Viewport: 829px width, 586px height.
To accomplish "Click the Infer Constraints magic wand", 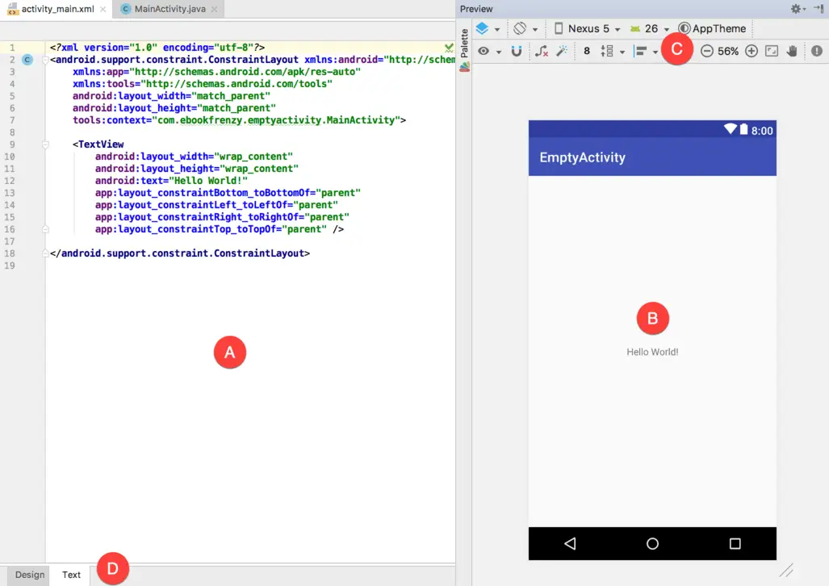I will (x=563, y=51).
